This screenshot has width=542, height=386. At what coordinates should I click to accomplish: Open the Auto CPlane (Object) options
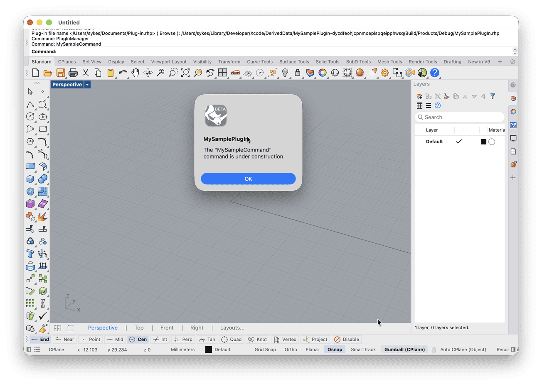click(x=463, y=349)
